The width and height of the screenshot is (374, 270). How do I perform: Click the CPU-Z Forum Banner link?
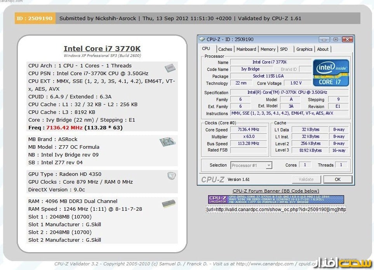[x=276, y=191]
